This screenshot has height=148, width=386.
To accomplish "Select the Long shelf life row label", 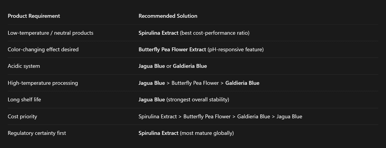I will click(24, 100).
